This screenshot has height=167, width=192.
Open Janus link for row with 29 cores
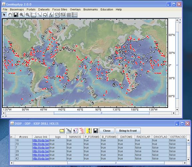[41, 151]
